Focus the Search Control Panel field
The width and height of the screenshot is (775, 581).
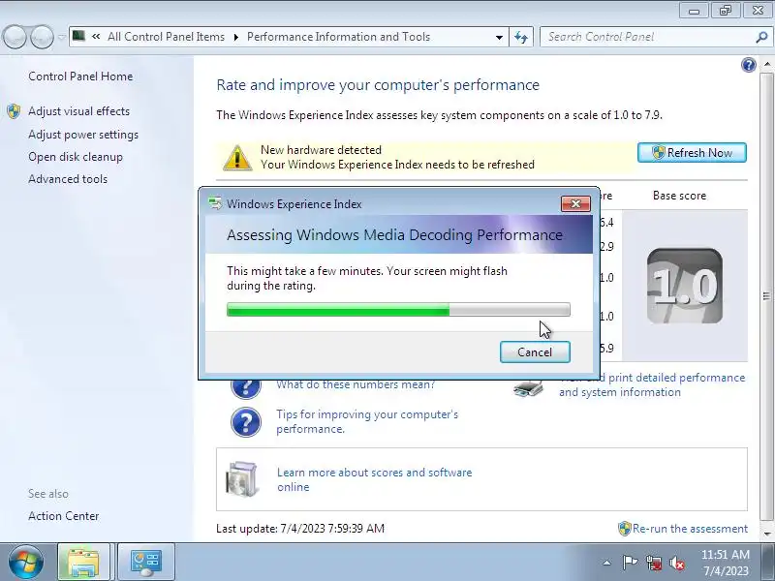click(647, 37)
